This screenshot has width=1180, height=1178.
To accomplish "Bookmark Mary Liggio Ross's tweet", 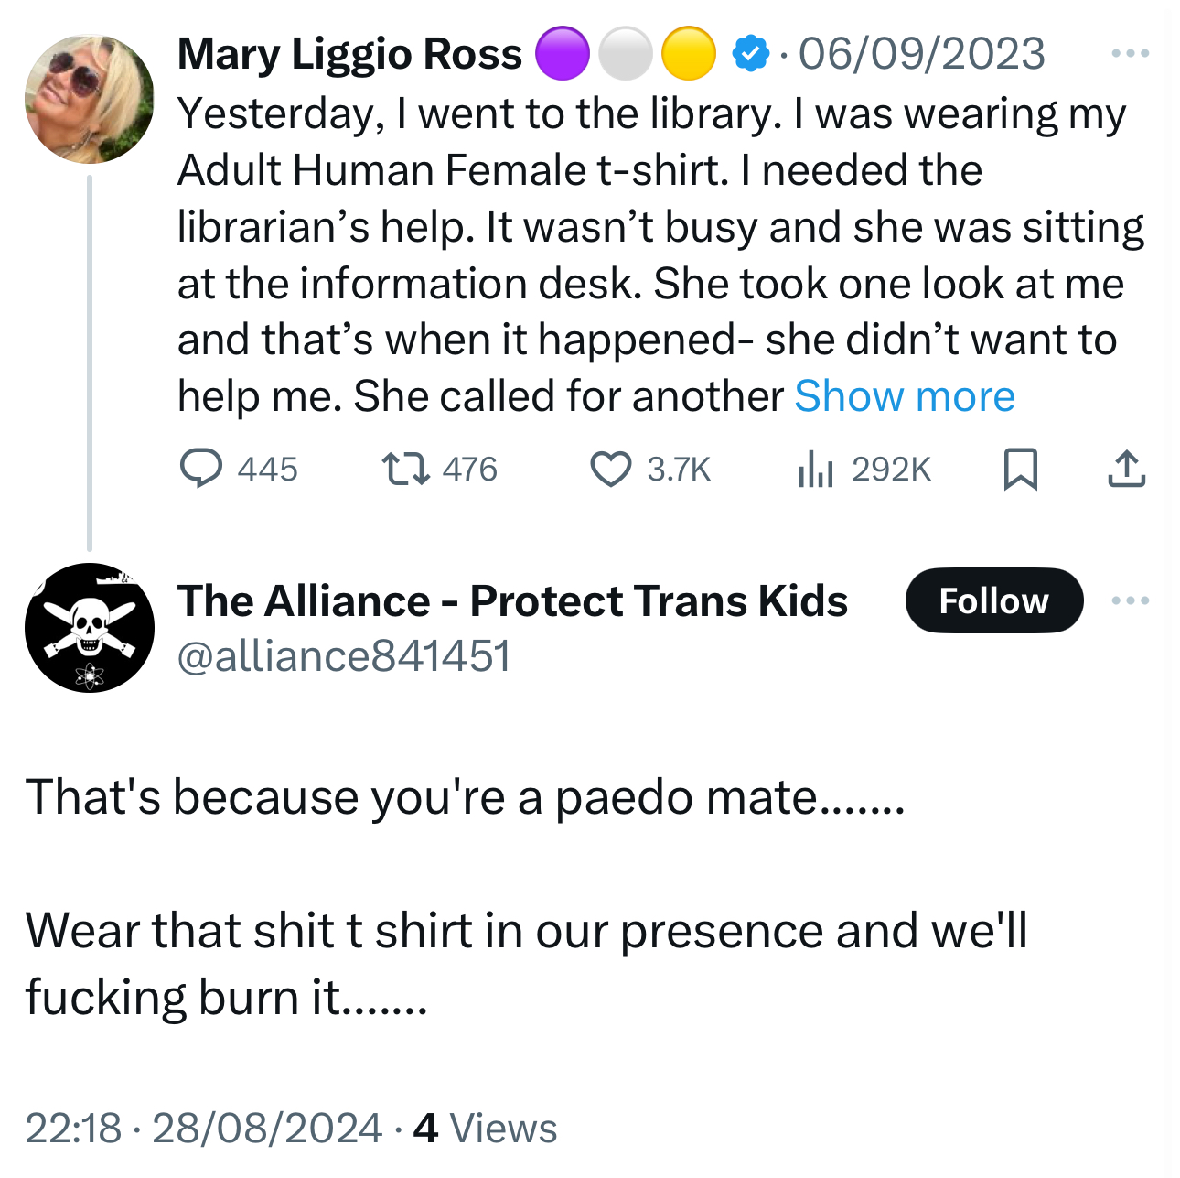I will [1020, 469].
